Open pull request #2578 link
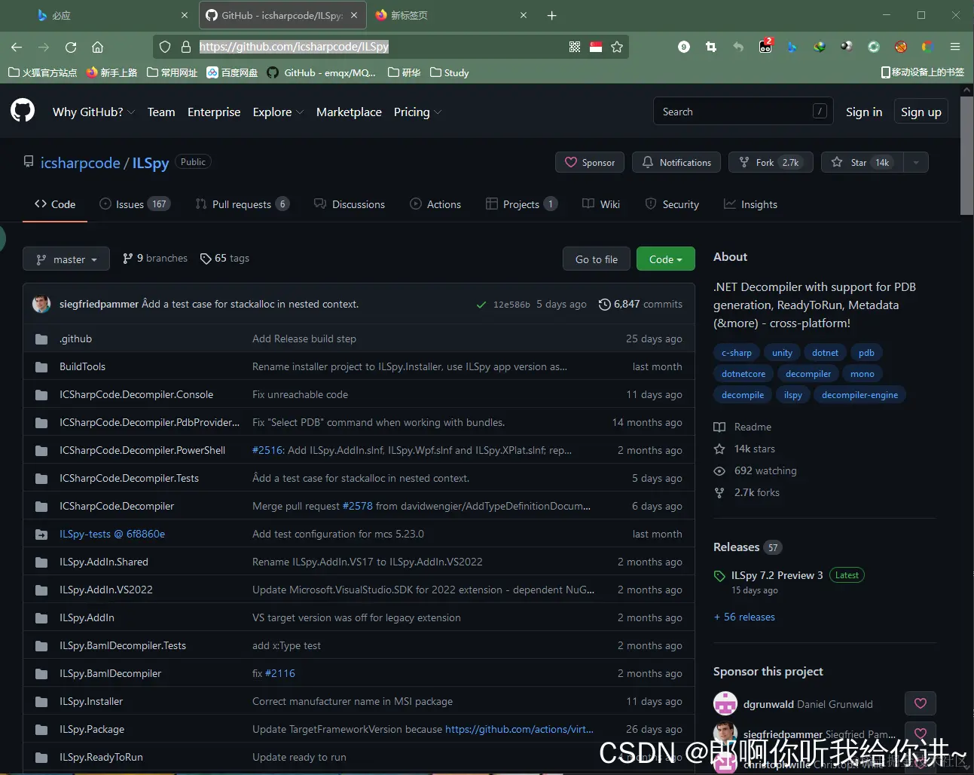This screenshot has width=974, height=775. click(358, 506)
